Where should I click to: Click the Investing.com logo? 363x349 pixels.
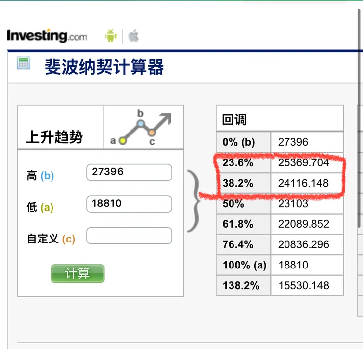point(47,36)
